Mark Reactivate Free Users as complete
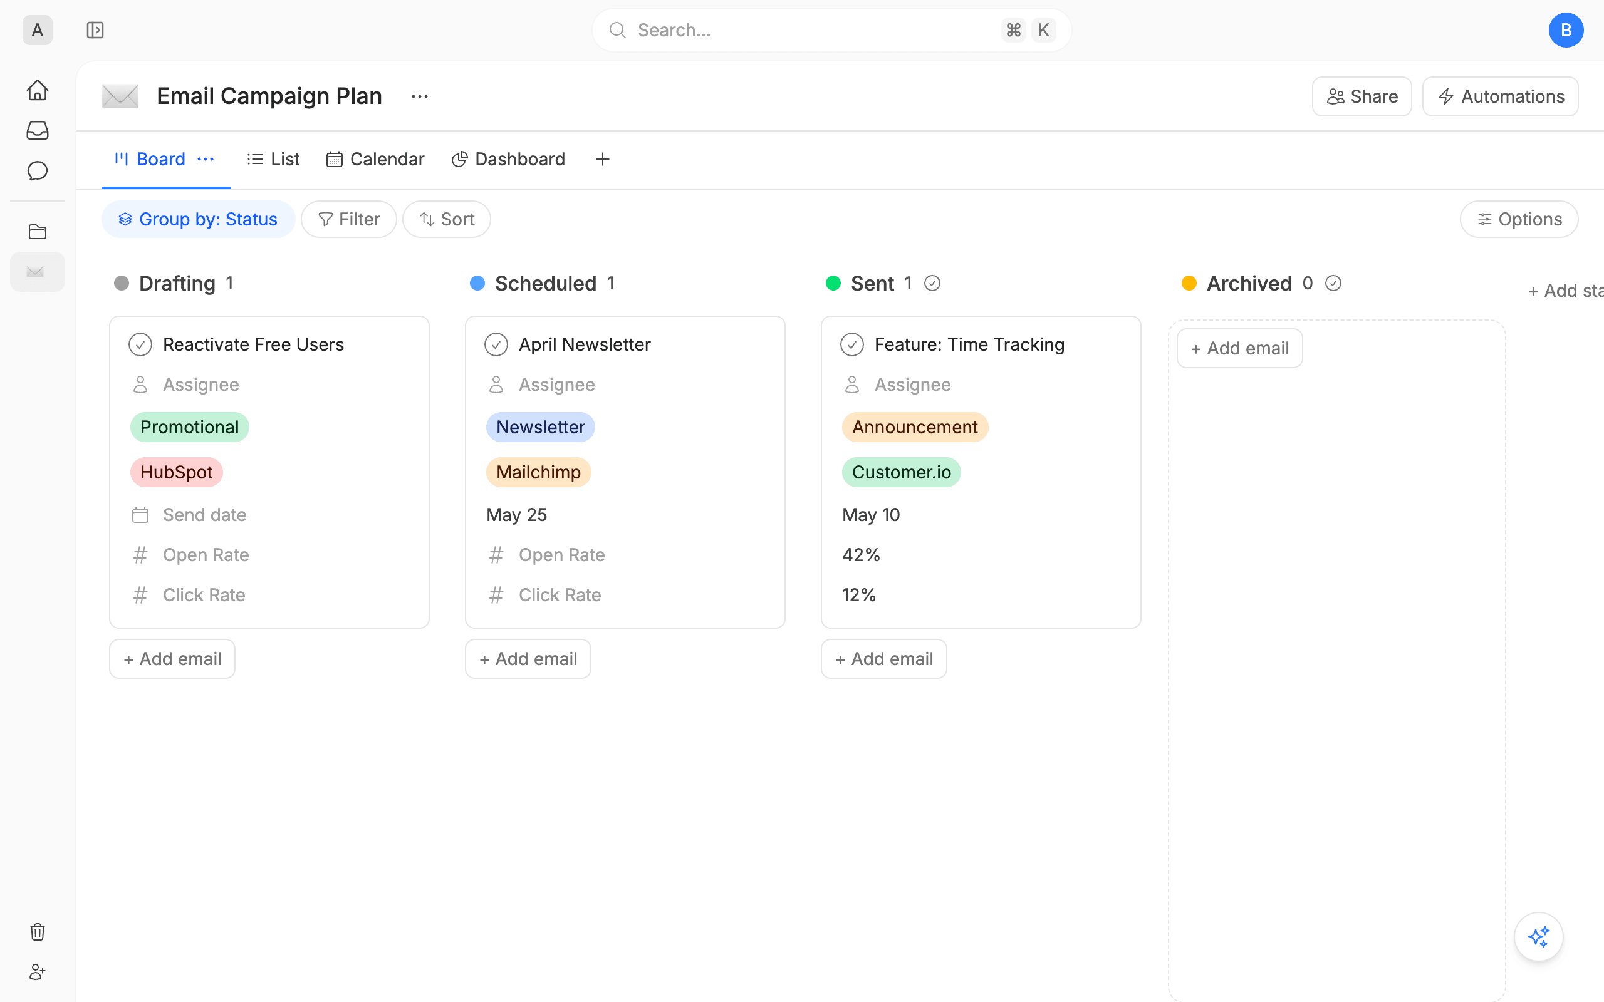The height and width of the screenshot is (1002, 1604). pos(140,344)
